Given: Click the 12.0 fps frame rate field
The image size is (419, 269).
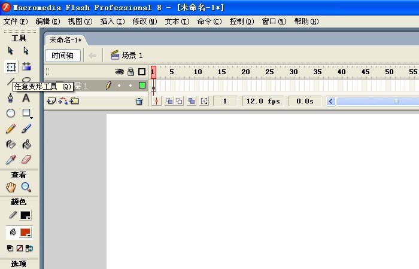Looking at the screenshot, I should [x=263, y=101].
